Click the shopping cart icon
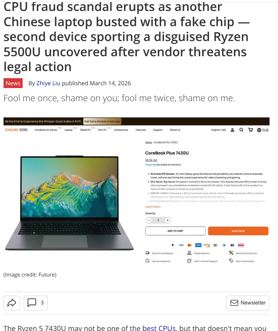Image resolution: width=278 pixels, height=331 pixels. 250,130
